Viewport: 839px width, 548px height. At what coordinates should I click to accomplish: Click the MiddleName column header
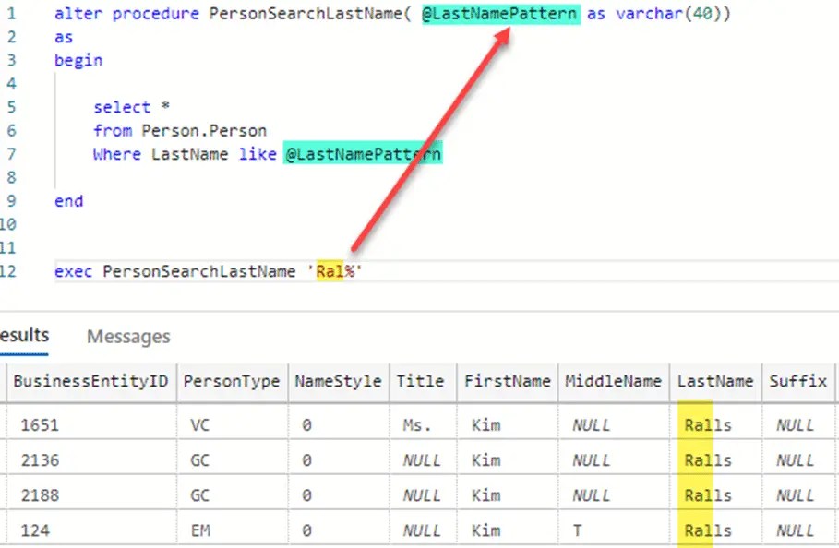click(613, 381)
